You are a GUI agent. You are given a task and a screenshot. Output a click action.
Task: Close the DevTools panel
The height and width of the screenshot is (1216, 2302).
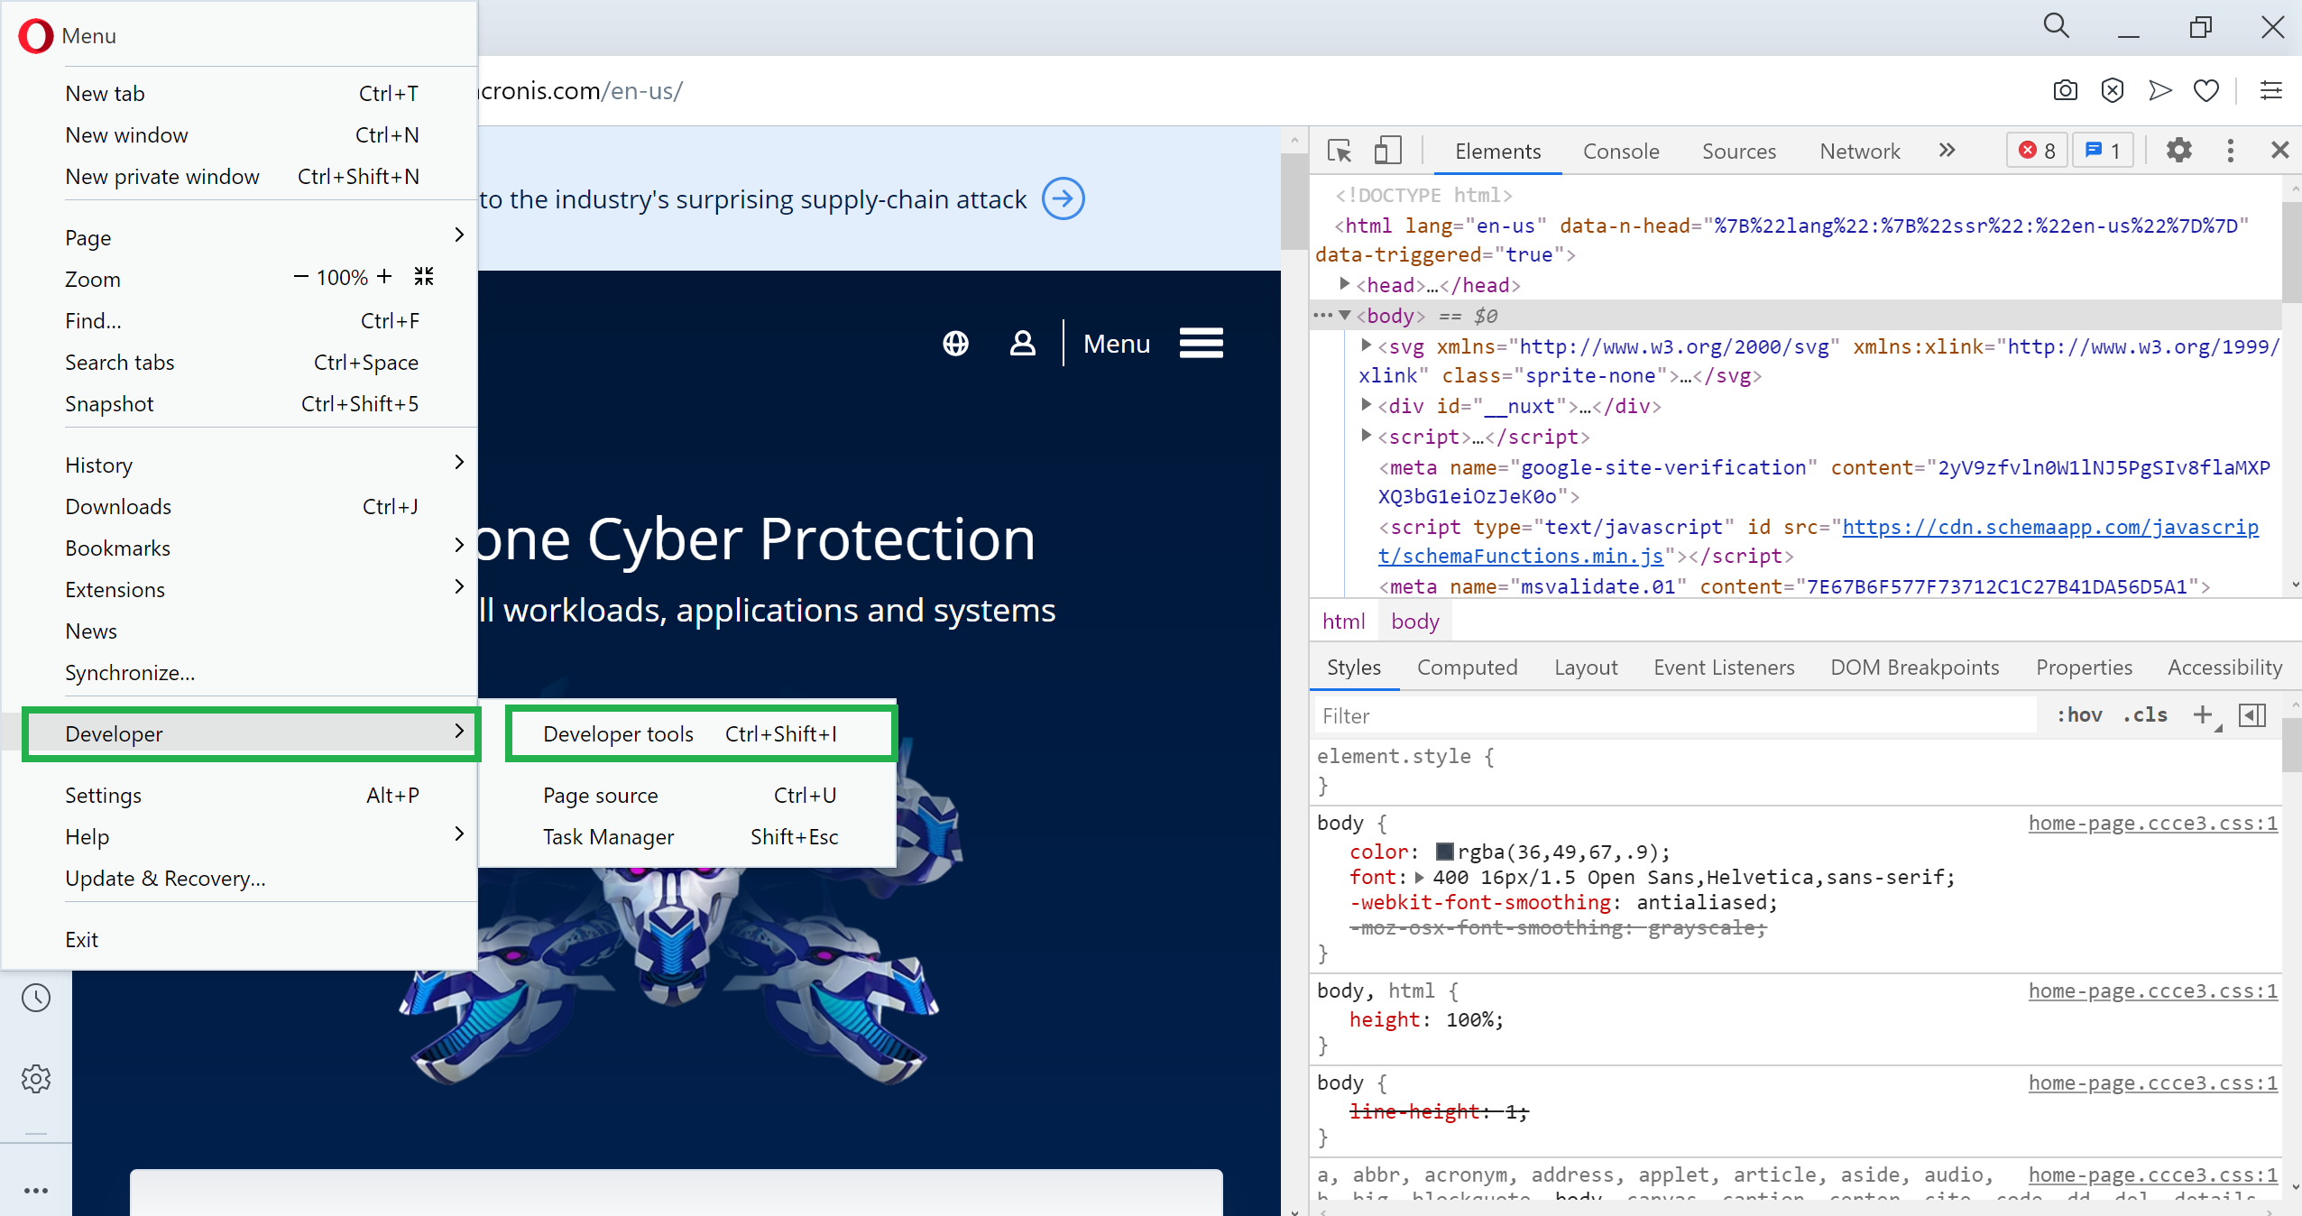tap(2279, 150)
